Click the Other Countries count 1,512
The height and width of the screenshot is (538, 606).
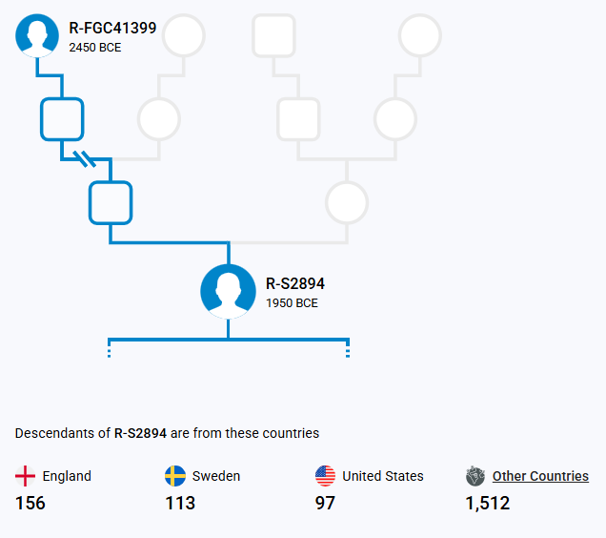(x=487, y=503)
